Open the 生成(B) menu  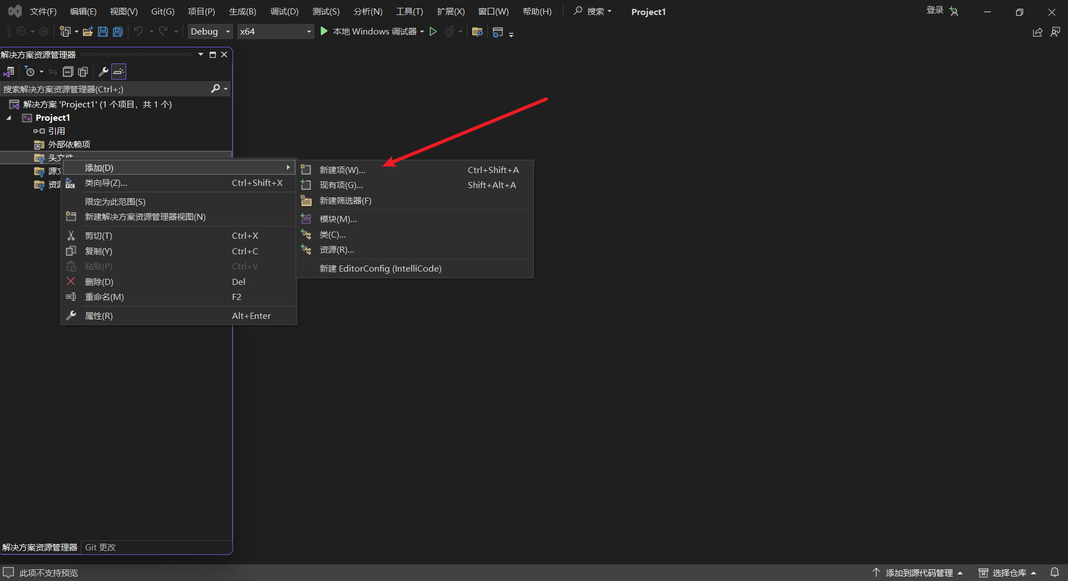(x=243, y=12)
